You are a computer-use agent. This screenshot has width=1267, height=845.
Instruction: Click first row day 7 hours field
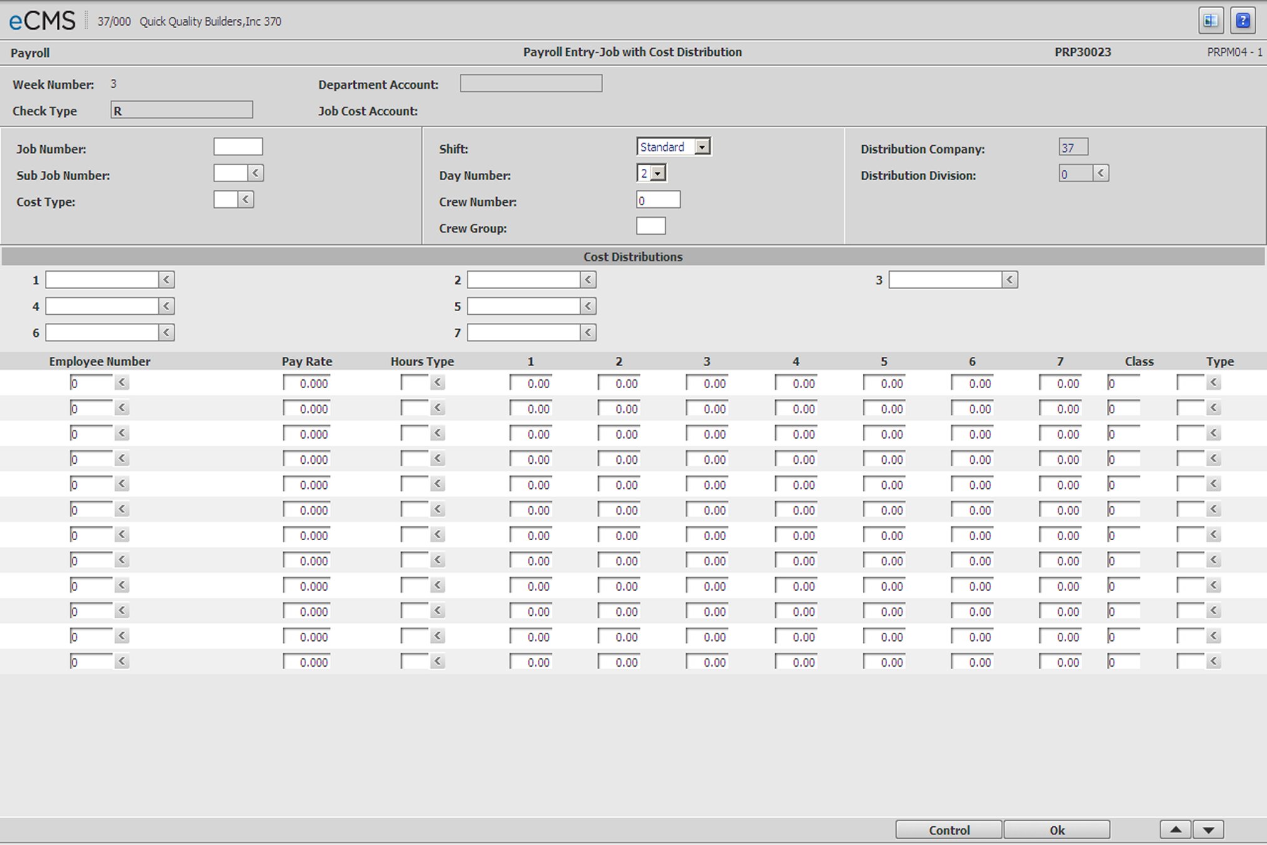1061,383
